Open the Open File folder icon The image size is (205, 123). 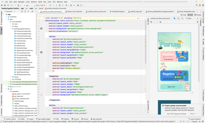[2, 5]
